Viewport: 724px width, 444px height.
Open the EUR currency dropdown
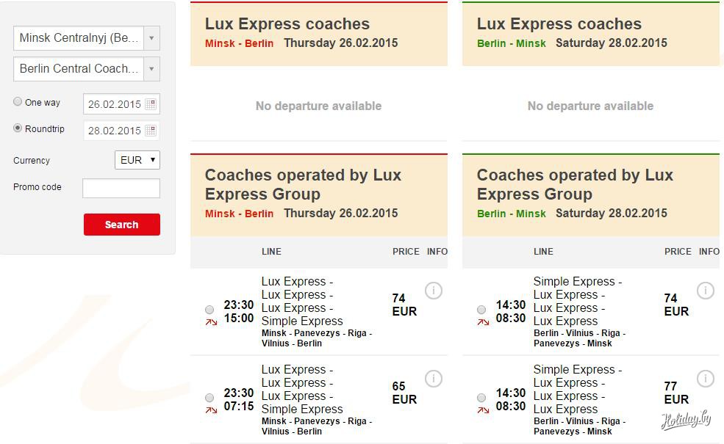(x=137, y=160)
